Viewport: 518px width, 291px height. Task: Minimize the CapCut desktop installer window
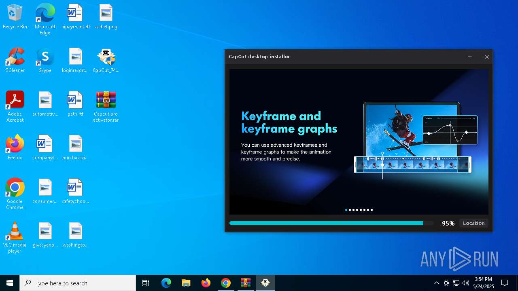[x=470, y=57]
